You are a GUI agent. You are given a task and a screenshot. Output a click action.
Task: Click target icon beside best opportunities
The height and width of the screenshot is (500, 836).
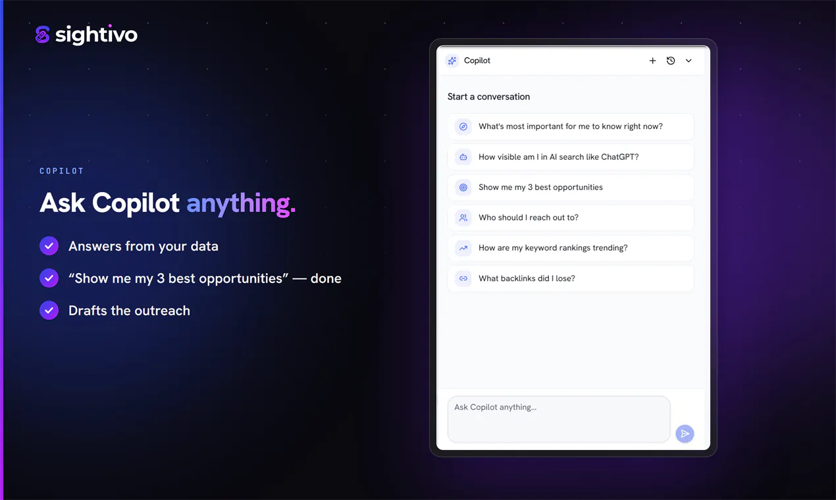[463, 187]
